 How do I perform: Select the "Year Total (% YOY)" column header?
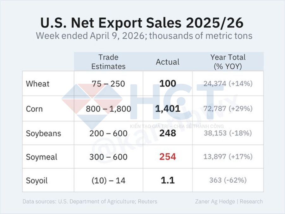coord(228,62)
